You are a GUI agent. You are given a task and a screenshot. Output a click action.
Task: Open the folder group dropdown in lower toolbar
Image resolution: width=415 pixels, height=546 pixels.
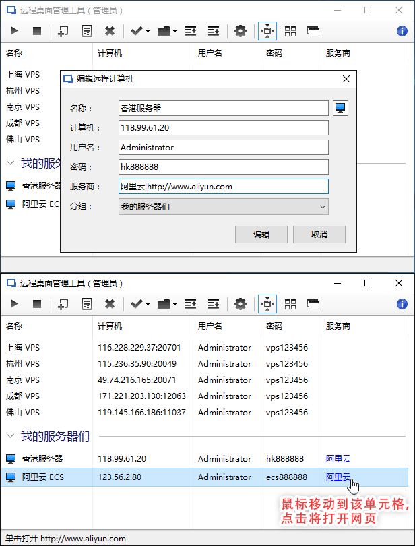click(166, 304)
